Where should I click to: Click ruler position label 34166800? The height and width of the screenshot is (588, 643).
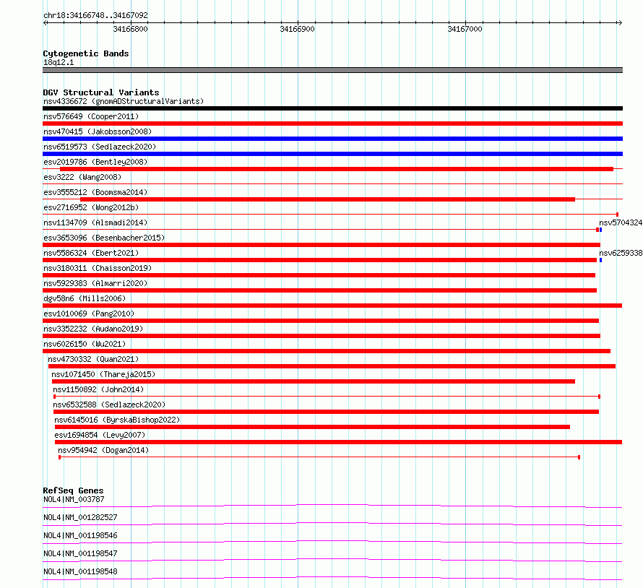[130, 29]
